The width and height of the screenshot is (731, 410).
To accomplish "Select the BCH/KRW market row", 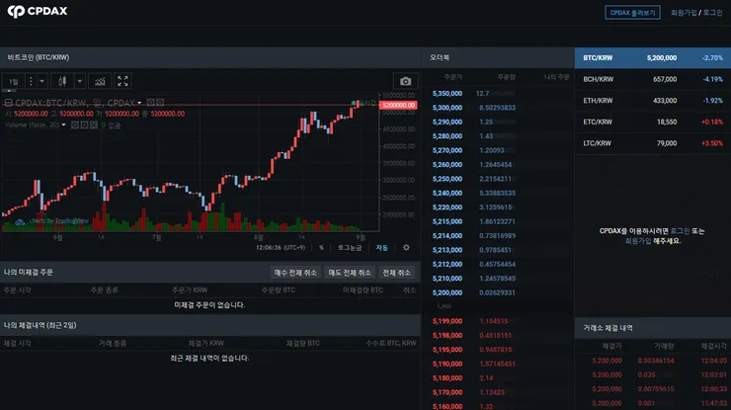I will (653, 79).
